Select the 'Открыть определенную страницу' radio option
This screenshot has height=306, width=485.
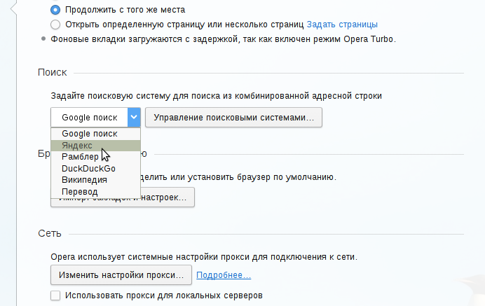point(55,25)
